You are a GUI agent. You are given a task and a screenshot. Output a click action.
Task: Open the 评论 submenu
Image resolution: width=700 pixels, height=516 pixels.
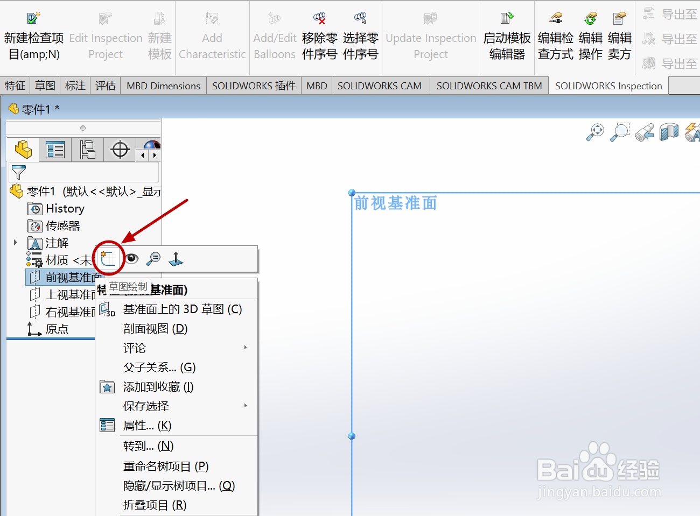point(177,348)
